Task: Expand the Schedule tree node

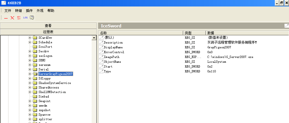Action: tap(30, 42)
